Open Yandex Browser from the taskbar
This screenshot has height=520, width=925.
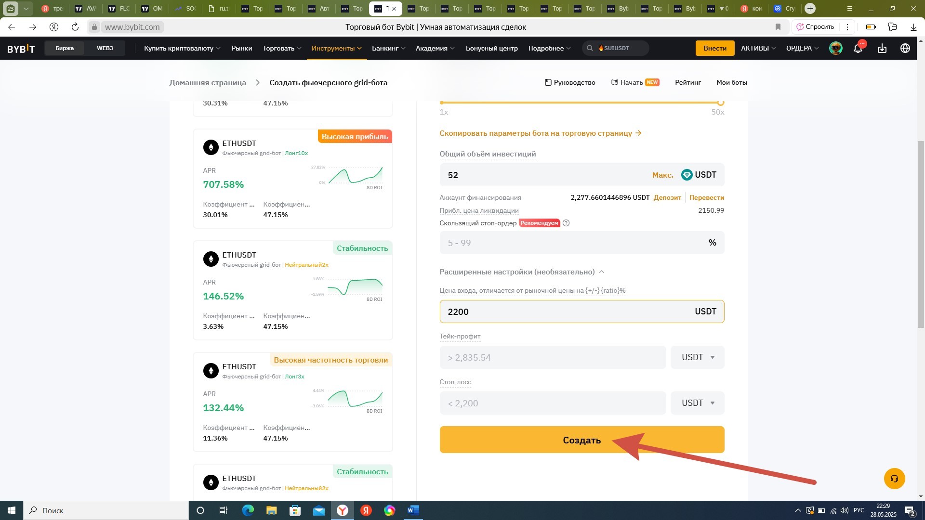click(x=343, y=510)
